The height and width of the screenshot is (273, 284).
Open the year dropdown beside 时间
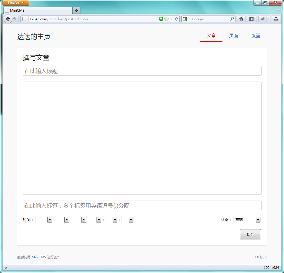tap(44, 220)
